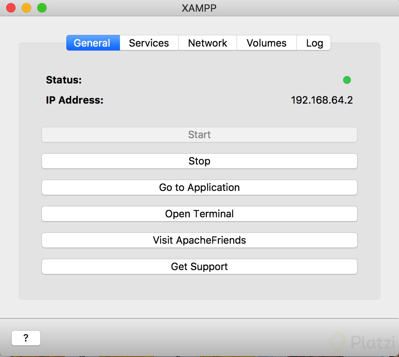Show the Log tab
Screen dimensions: 399x357
[314, 43]
